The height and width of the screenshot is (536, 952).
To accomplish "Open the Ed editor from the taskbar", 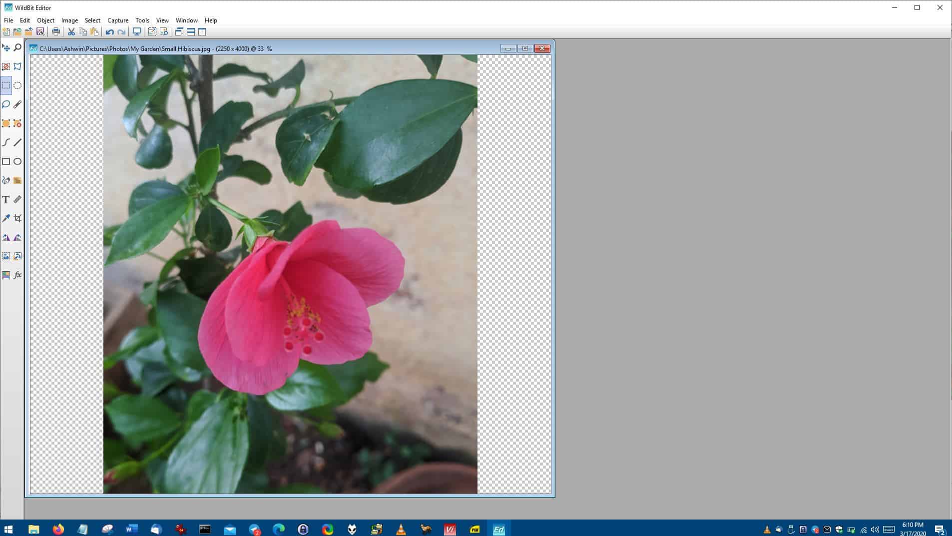I will 499,528.
